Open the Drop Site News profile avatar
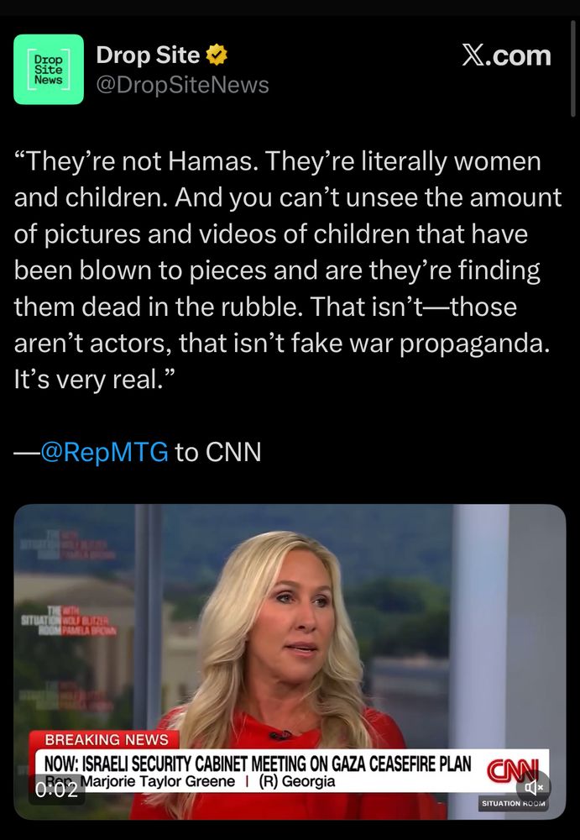The image size is (580, 840). 49,69
